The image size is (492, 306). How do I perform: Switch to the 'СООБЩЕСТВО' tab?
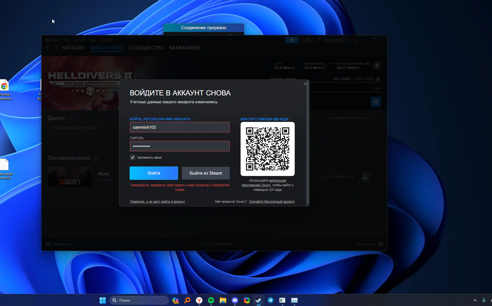click(x=146, y=48)
